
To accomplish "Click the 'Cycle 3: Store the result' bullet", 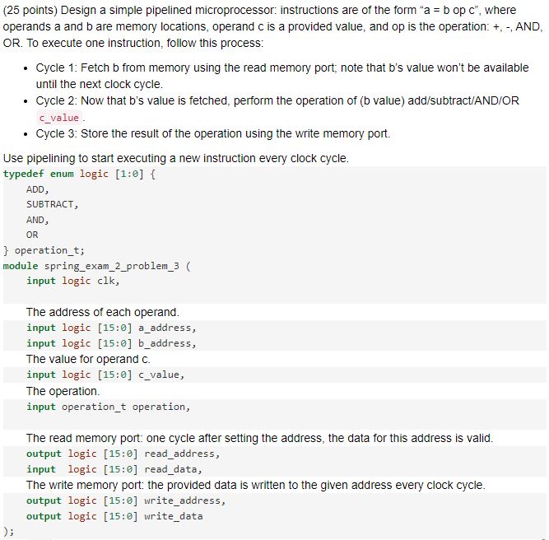I will (213, 133).
